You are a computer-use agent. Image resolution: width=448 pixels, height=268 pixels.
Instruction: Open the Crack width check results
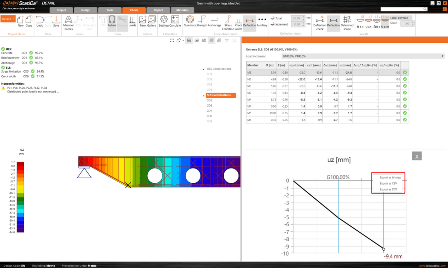(238, 21)
